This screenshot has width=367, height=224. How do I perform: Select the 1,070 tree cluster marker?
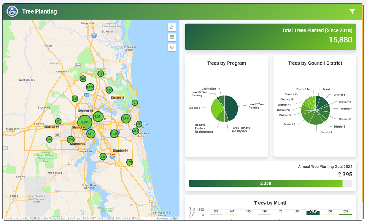coord(90,87)
